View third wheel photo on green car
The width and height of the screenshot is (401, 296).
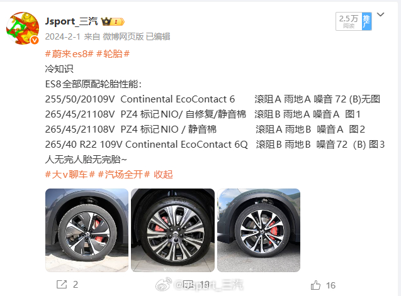tap(259, 230)
